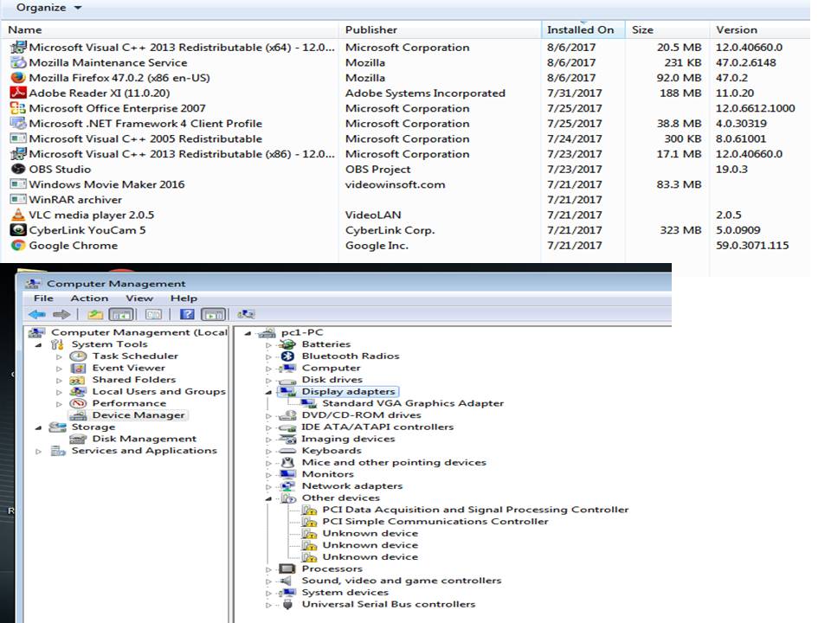Click publisher videowinsoft.com cell
This screenshot has height=623, width=831.
click(x=395, y=184)
